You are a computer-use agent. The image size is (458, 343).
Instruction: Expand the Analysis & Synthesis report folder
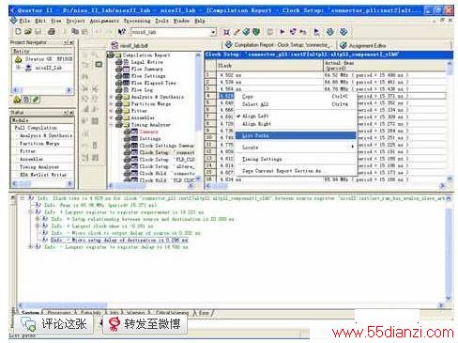(111, 97)
